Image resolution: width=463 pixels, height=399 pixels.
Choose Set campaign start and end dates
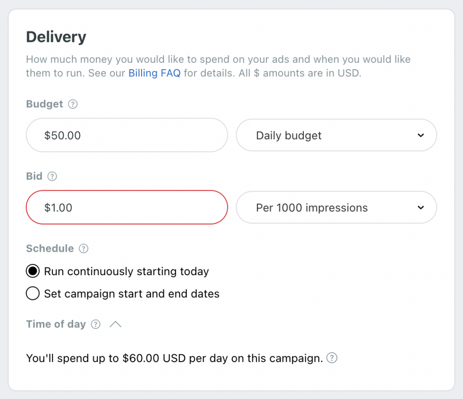(33, 293)
